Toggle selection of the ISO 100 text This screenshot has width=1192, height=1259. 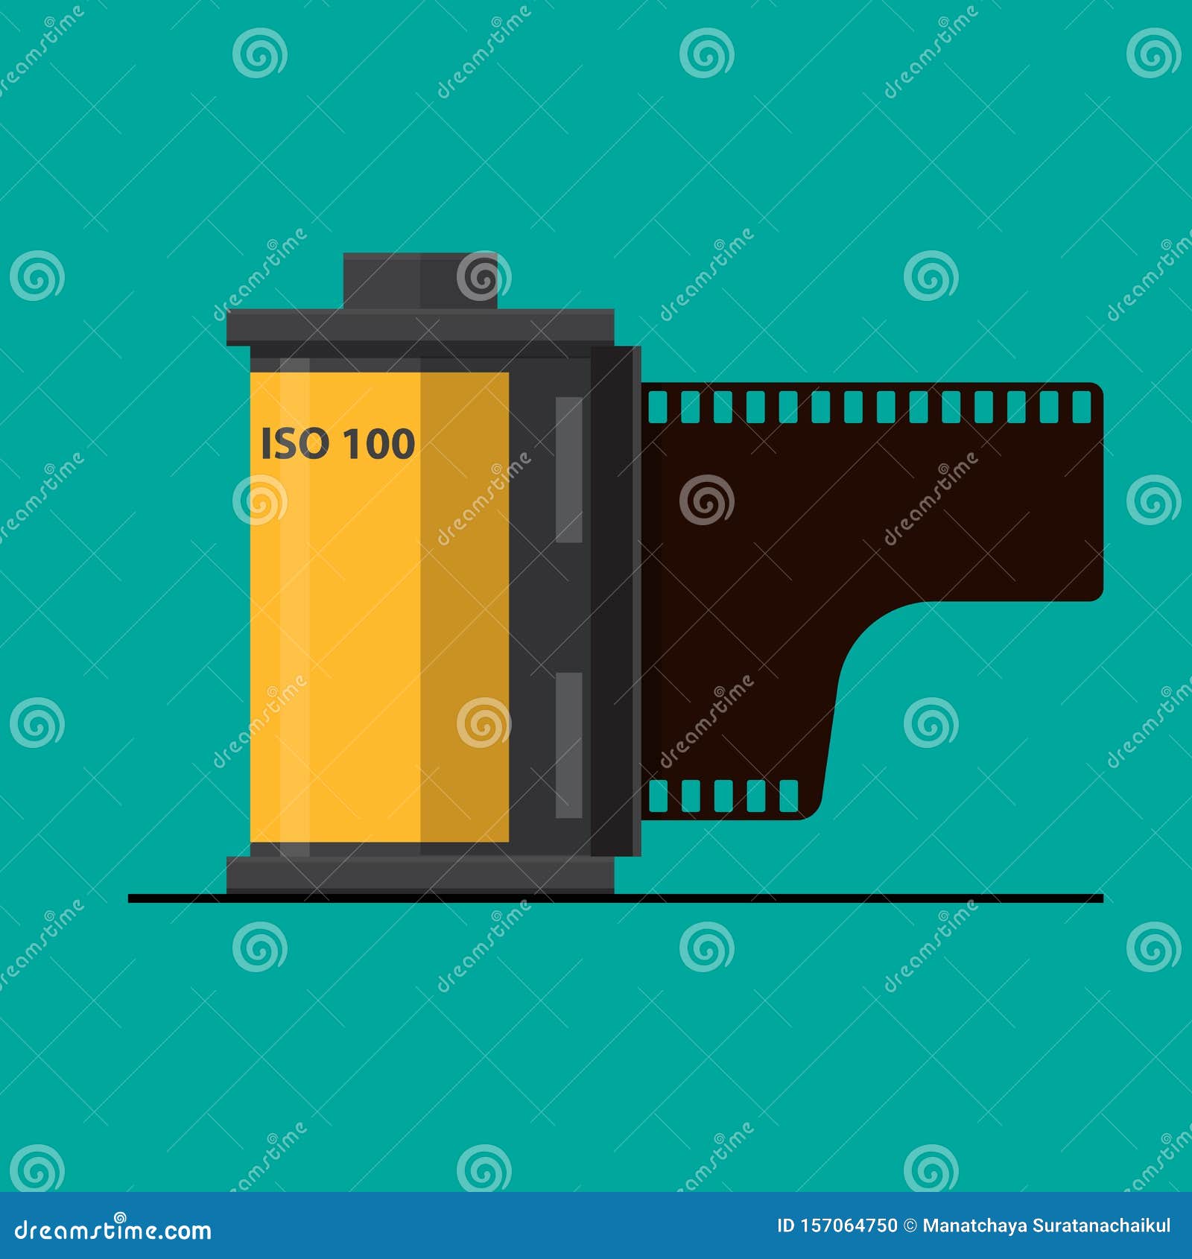coord(337,442)
